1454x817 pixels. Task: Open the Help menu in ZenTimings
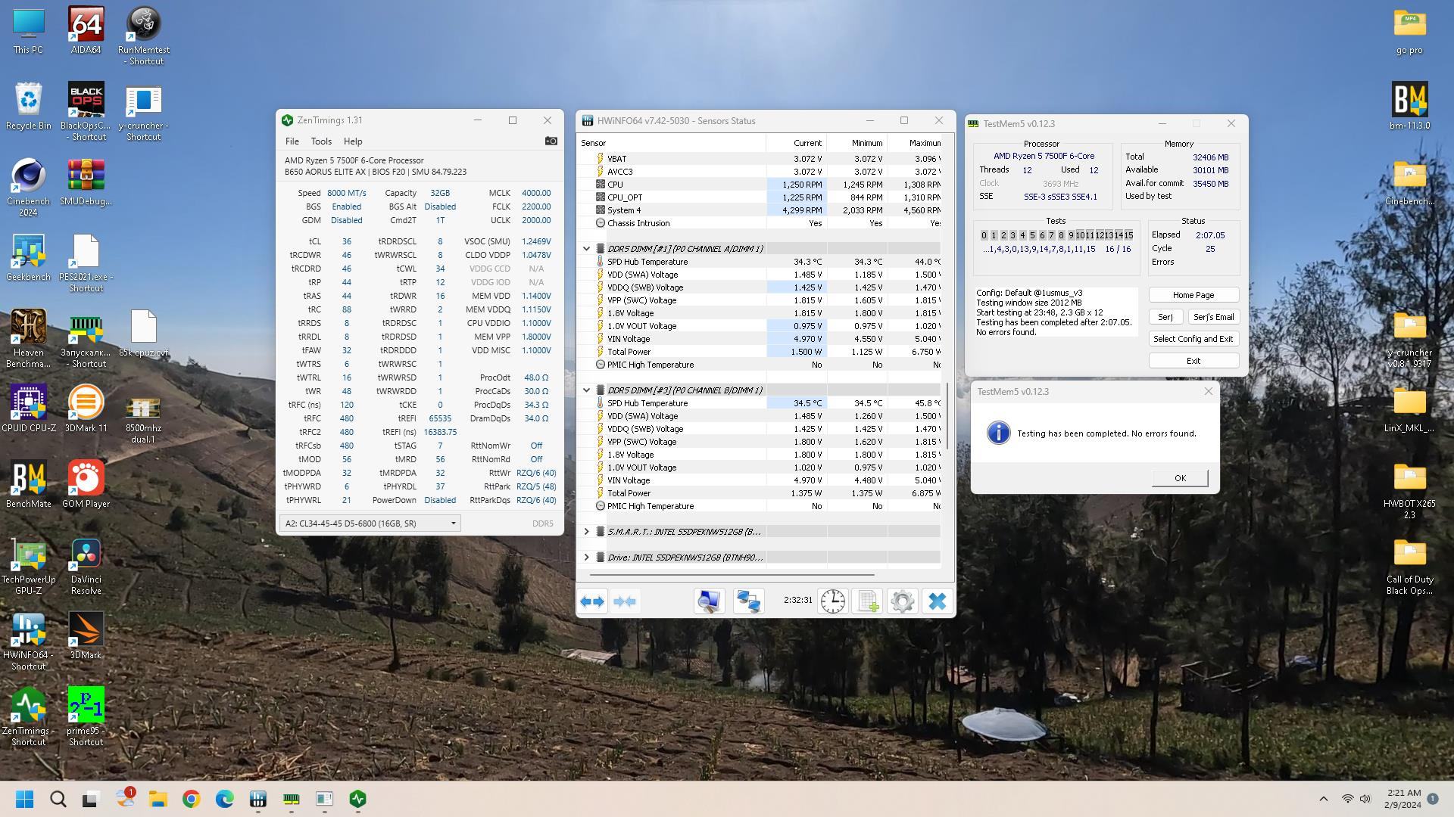click(x=353, y=141)
